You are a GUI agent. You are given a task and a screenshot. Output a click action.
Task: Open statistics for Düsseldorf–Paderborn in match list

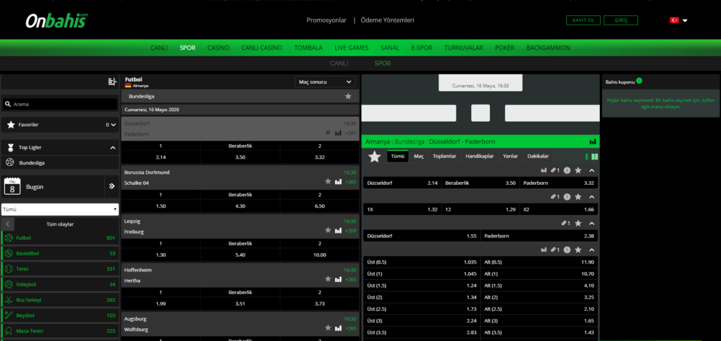(339, 133)
